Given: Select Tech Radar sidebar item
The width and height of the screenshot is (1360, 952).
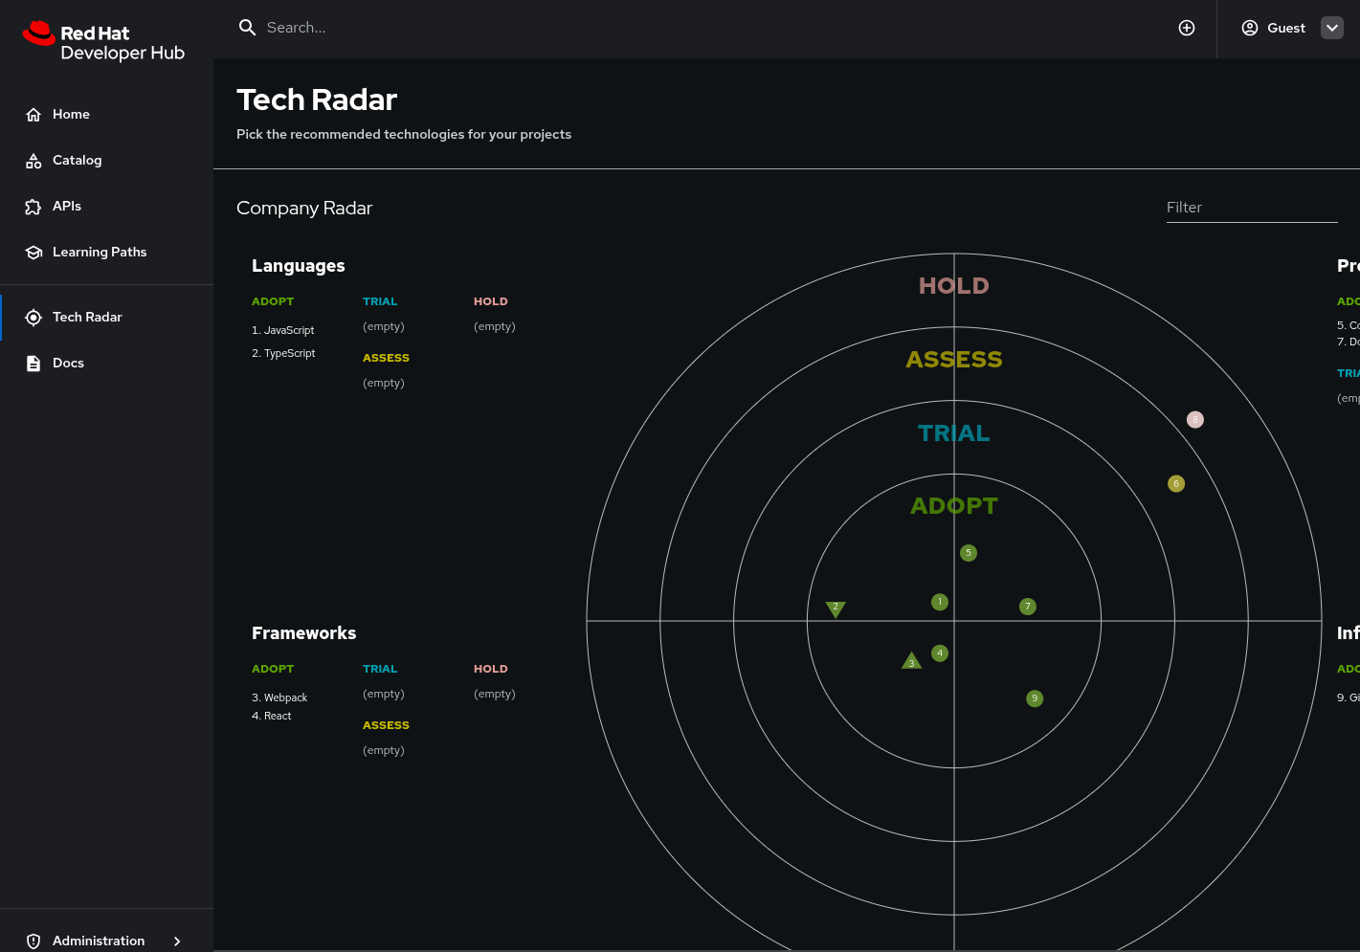Looking at the screenshot, I should click(106, 318).
